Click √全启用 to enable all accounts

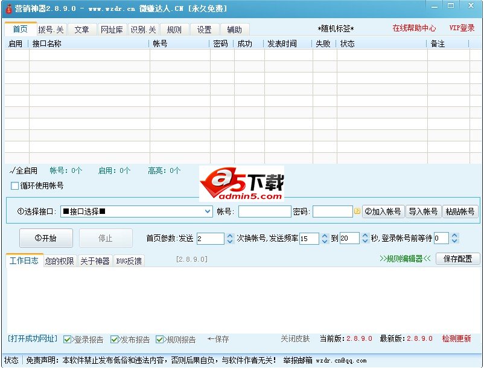24,170
